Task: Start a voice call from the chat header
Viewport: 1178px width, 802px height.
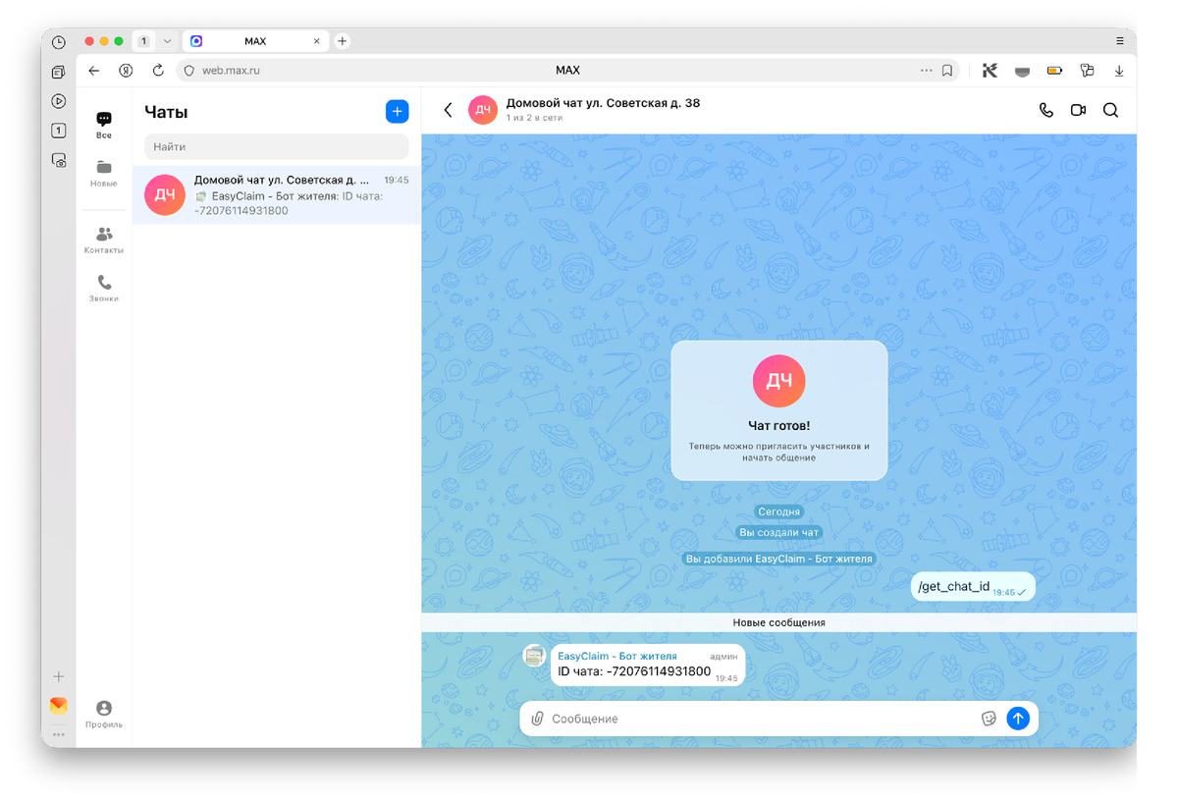Action: (1044, 110)
